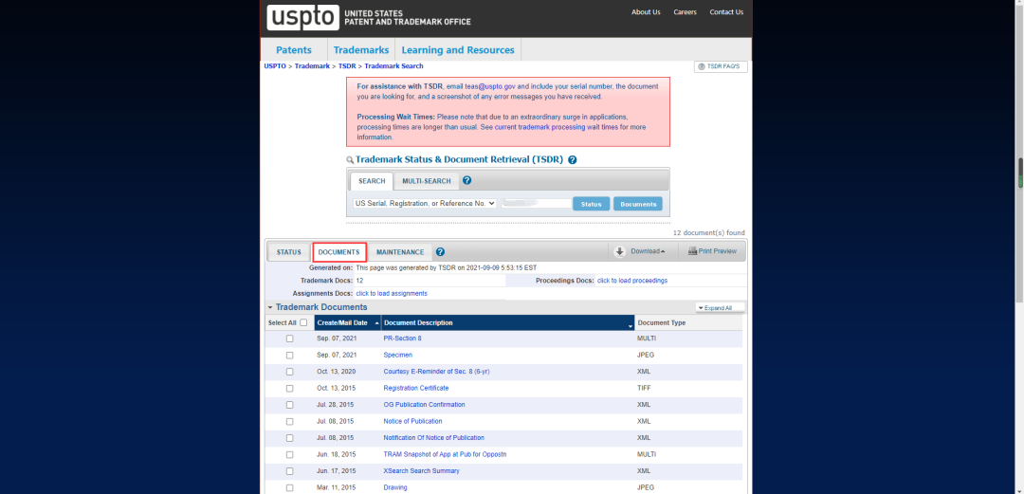Click the Download arrow icon
Viewport: 1024px width, 494px height.
pyautogui.click(x=620, y=251)
